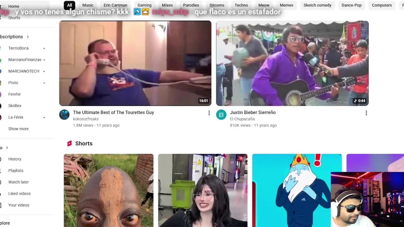The height and width of the screenshot is (227, 404).
Task: Select the Dance-Pop filter chip
Action: 352,5
